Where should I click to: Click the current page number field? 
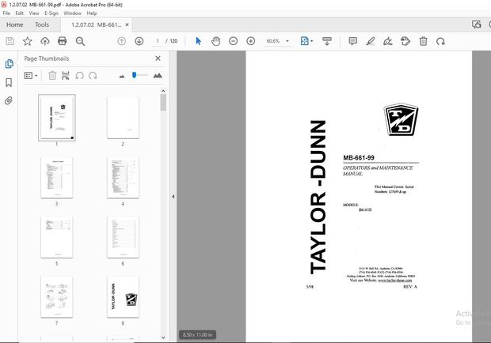coord(158,41)
